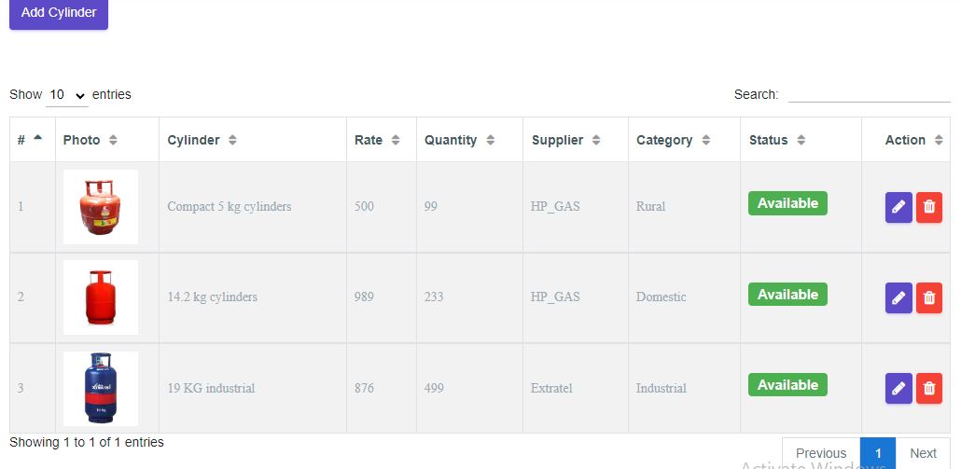Delete the 19 KG industrial cylinder

[x=929, y=388]
